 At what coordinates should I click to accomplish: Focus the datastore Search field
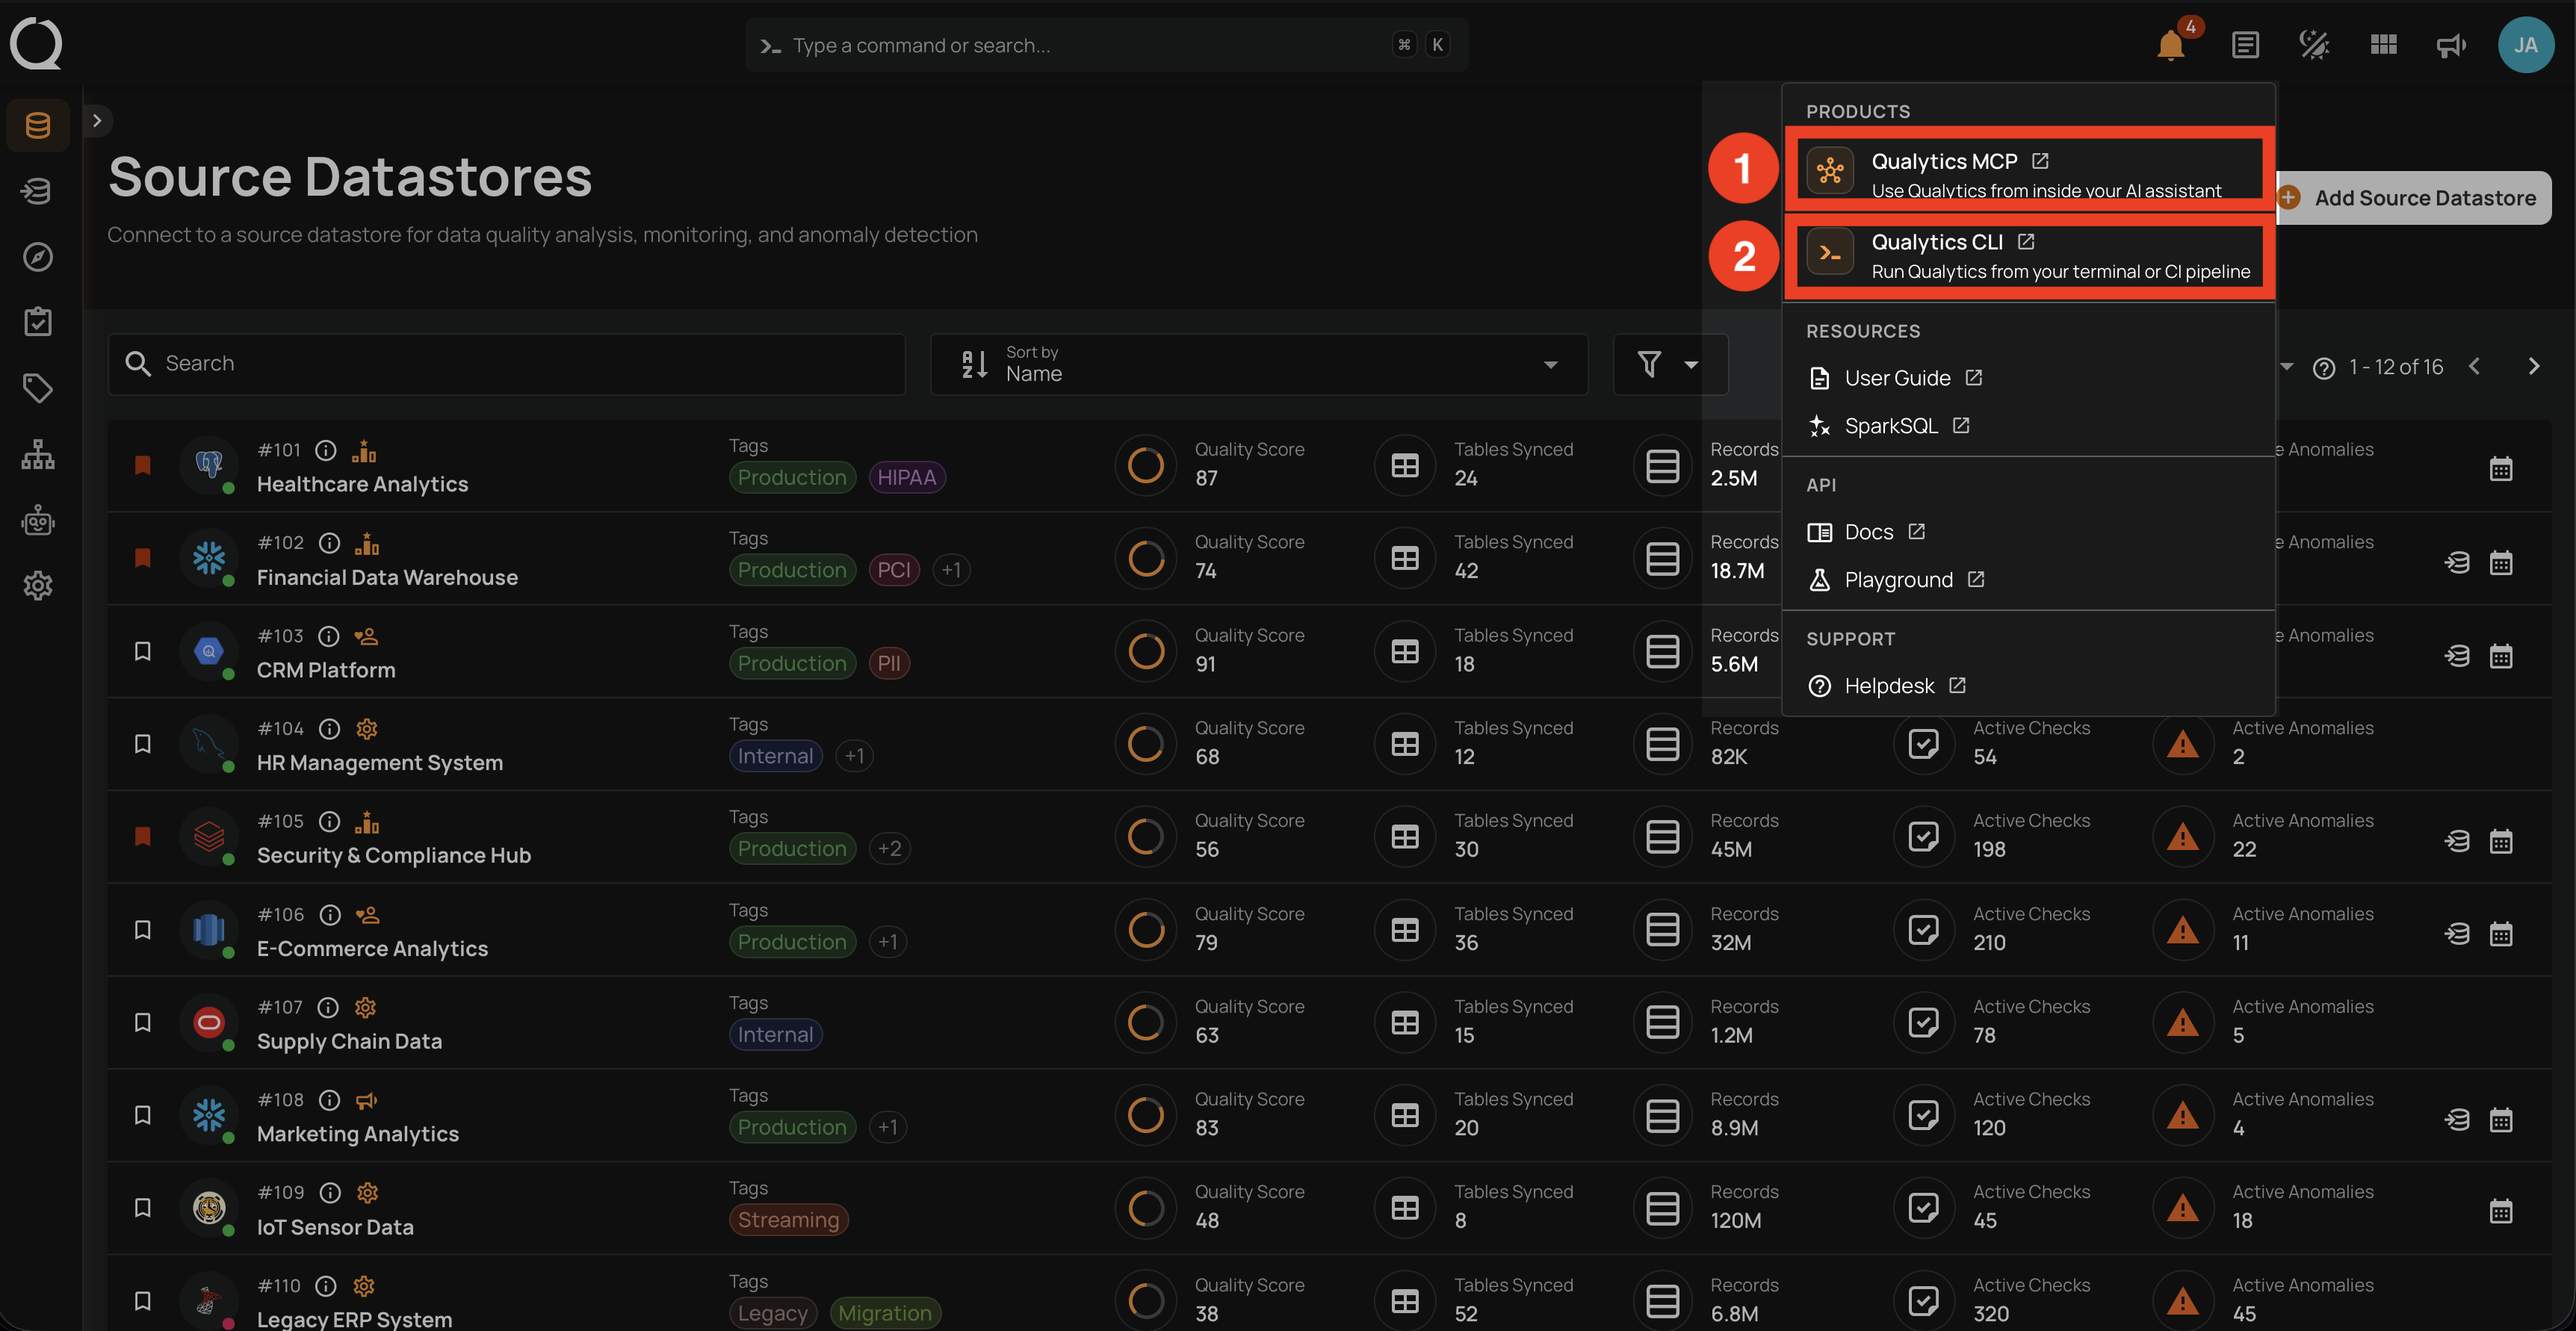506,364
